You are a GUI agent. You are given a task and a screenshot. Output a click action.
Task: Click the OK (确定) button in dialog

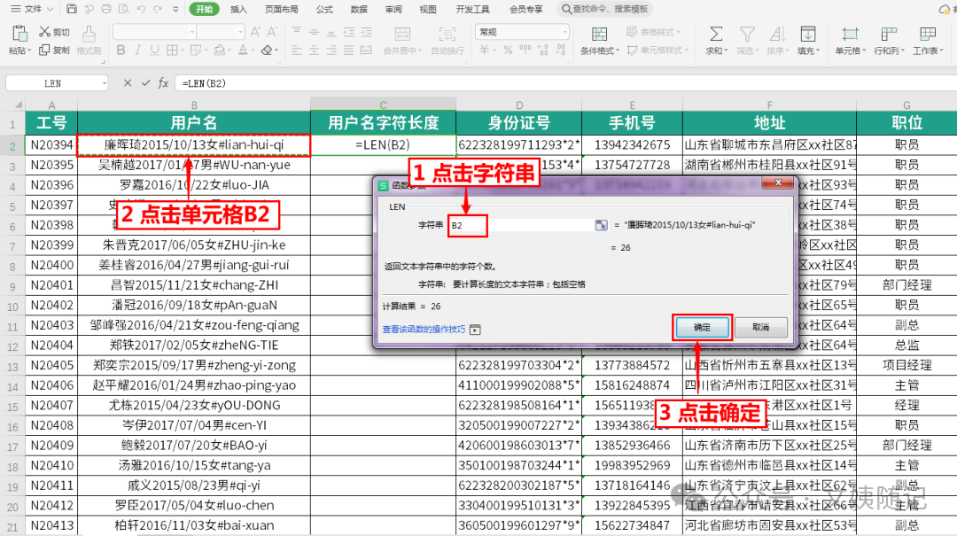(x=702, y=327)
